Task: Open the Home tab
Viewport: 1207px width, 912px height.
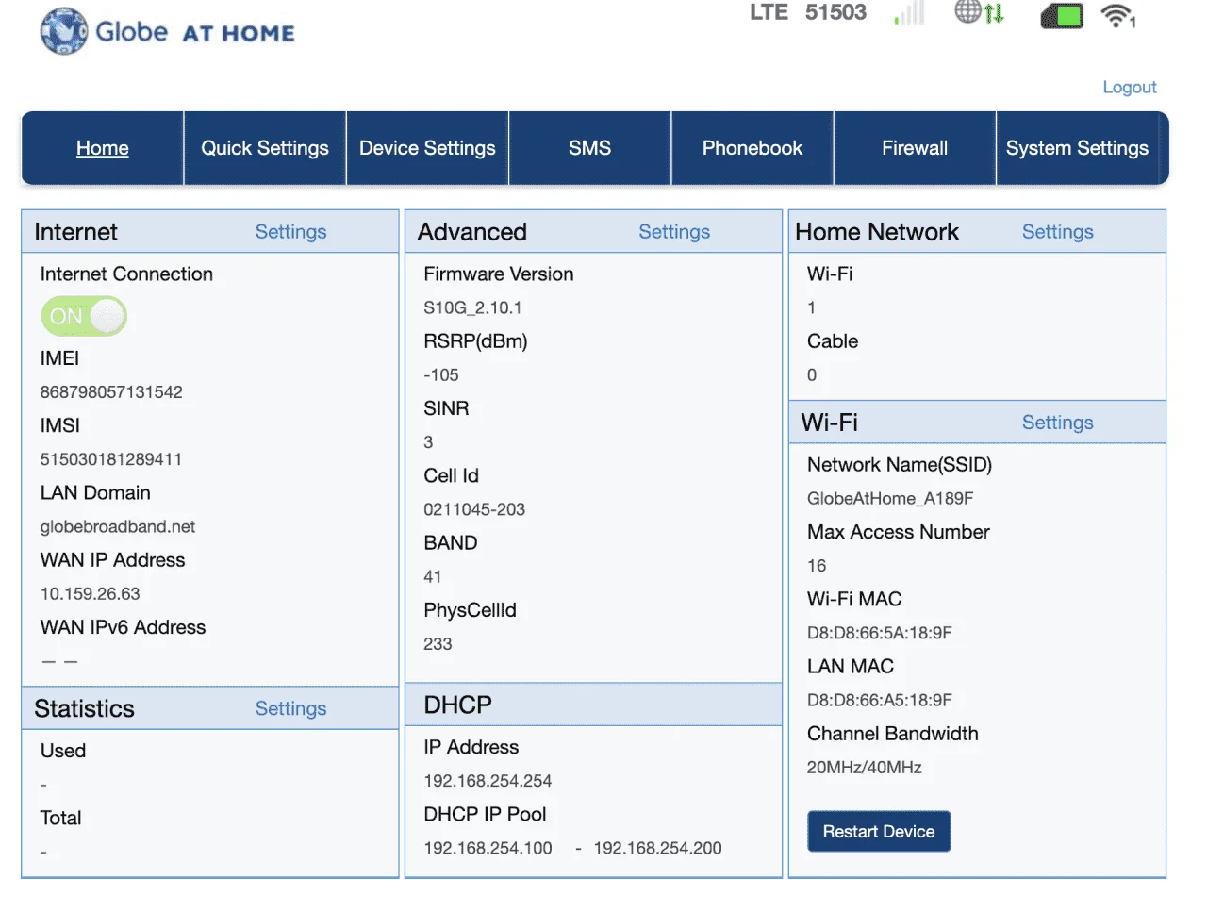Action: pyautogui.click(x=103, y=148)
